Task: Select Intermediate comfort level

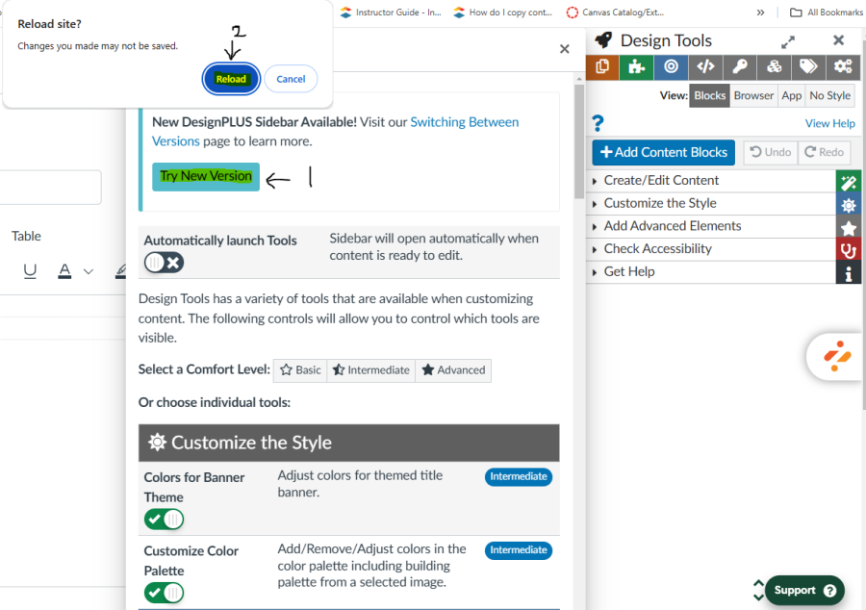Action: [371, 369]
